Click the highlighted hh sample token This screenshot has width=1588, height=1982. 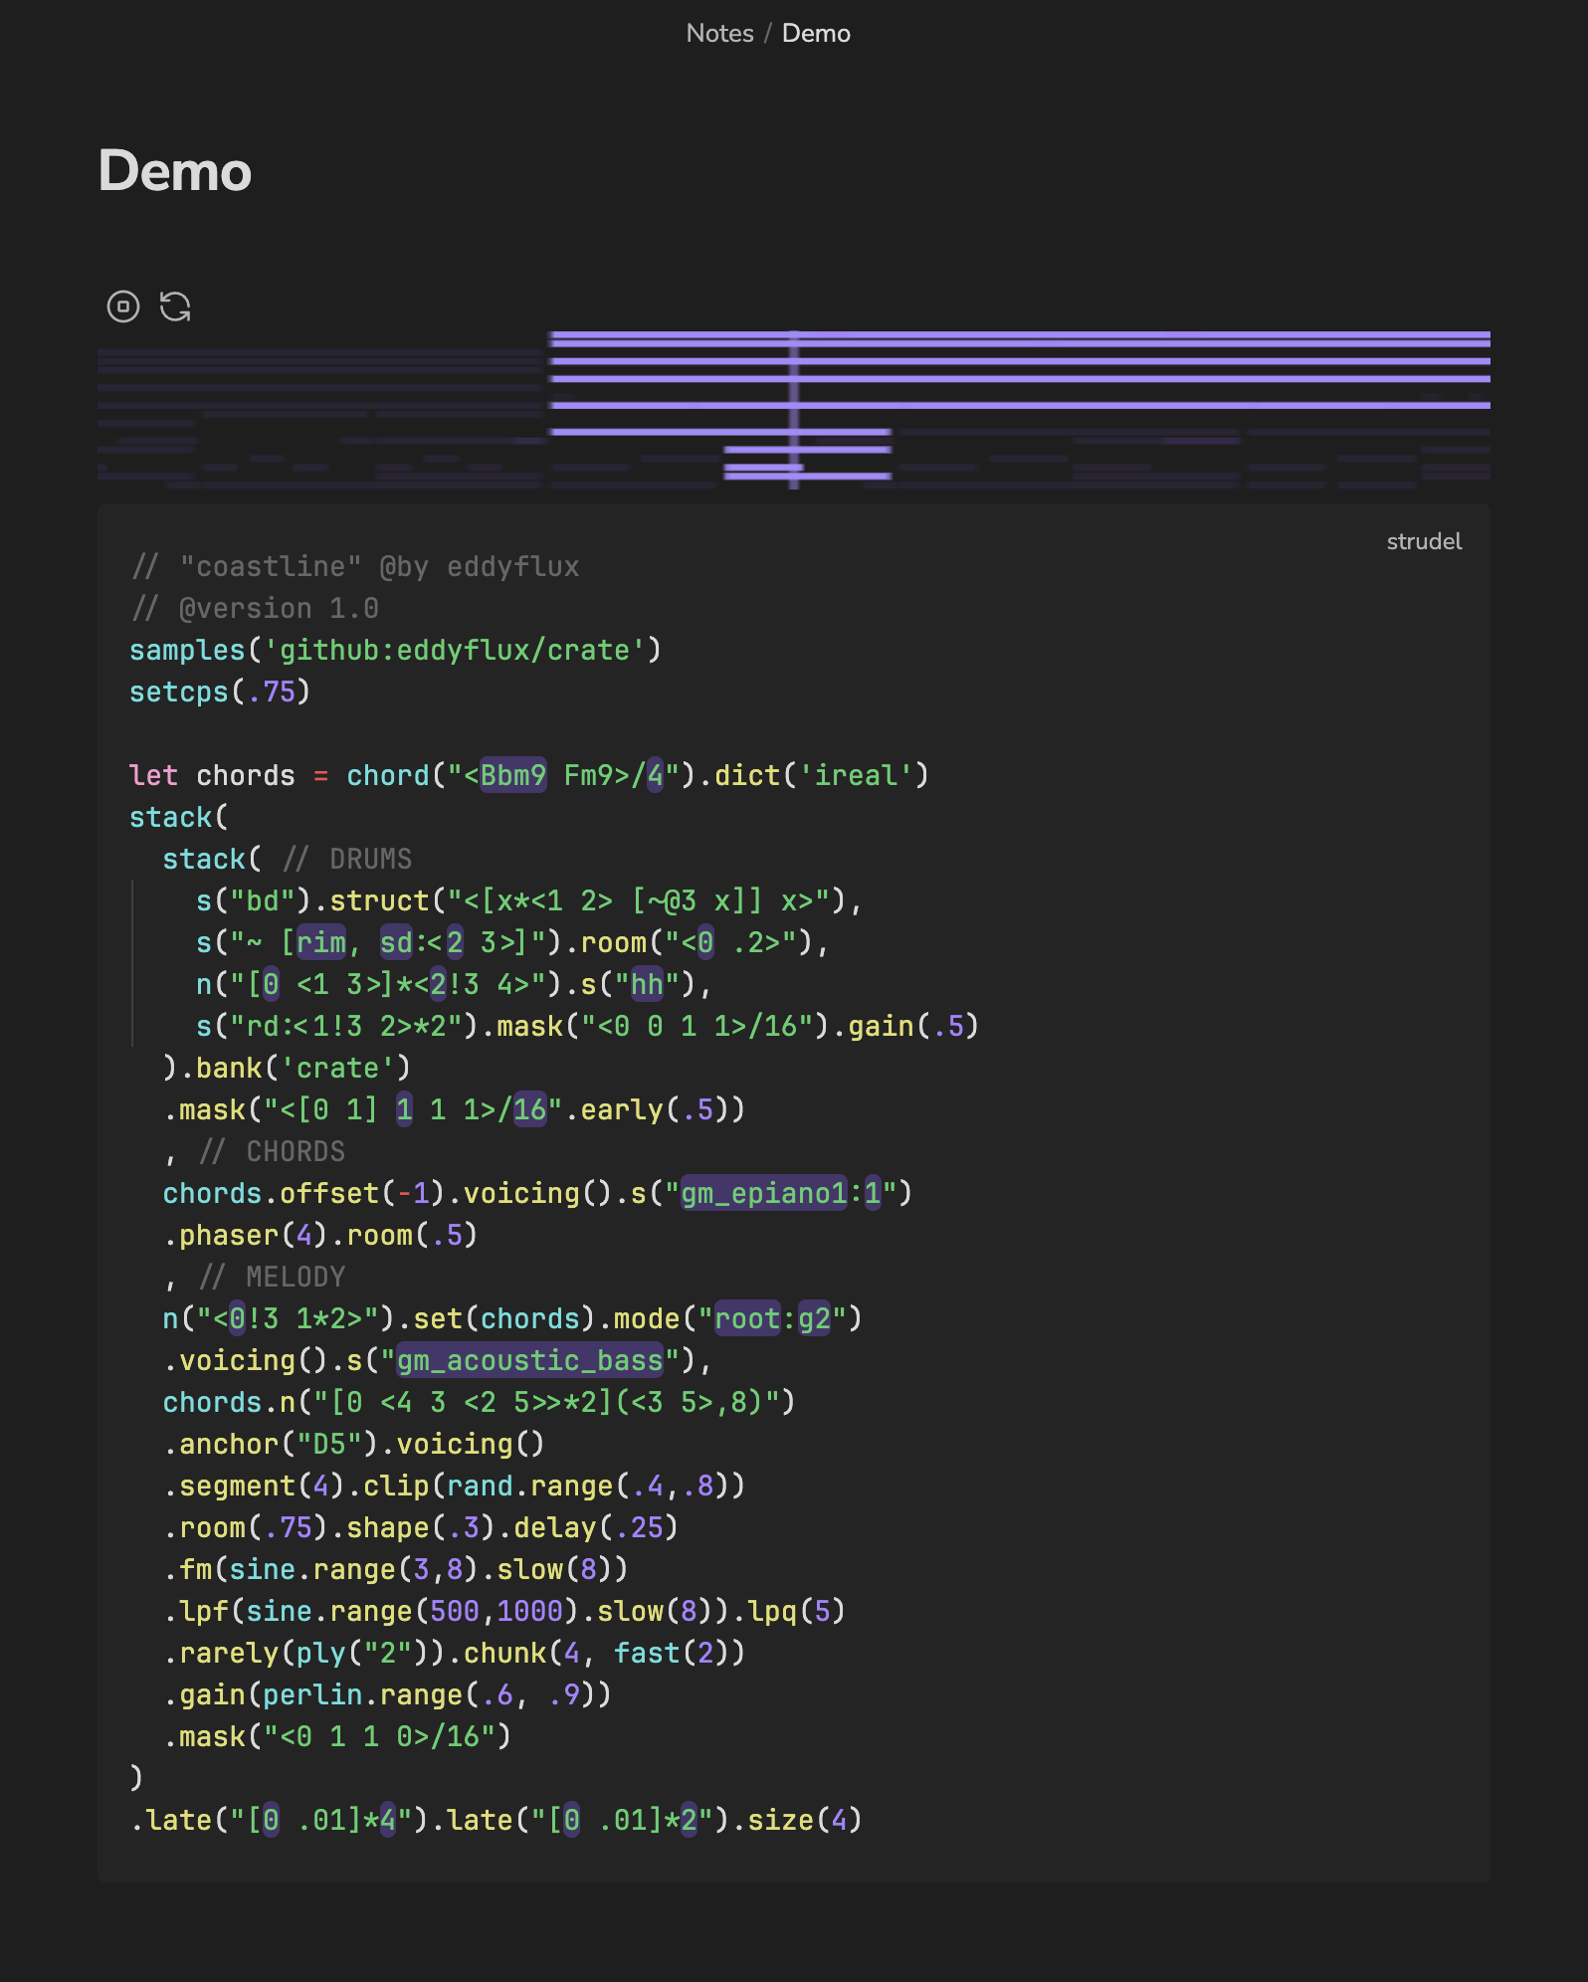[x=647, y=984]
